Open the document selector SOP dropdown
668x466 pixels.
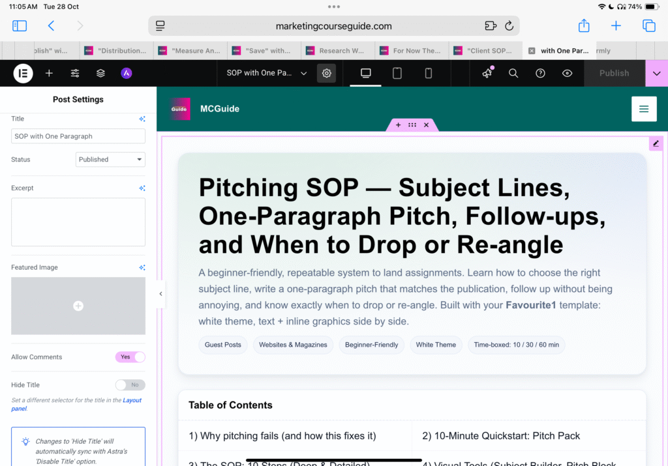pos(267,73)
